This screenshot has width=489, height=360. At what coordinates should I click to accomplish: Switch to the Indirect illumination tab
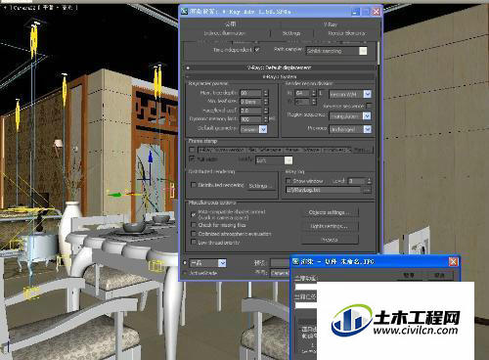(225, 33)
